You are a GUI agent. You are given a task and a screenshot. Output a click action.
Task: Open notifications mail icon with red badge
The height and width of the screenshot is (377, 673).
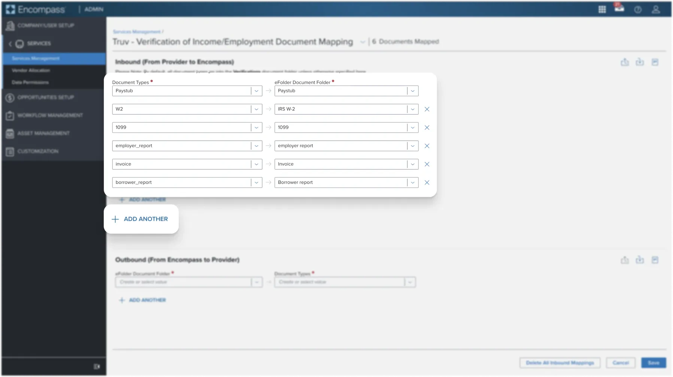[x=619, y=9]
